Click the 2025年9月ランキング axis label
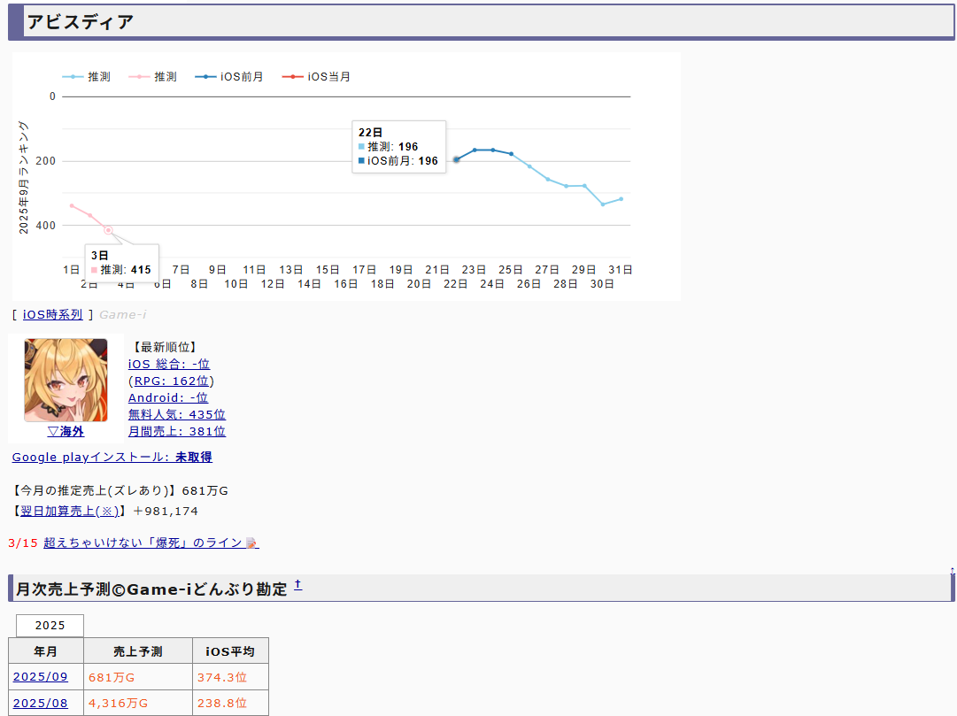 click(x=23, y=177)
